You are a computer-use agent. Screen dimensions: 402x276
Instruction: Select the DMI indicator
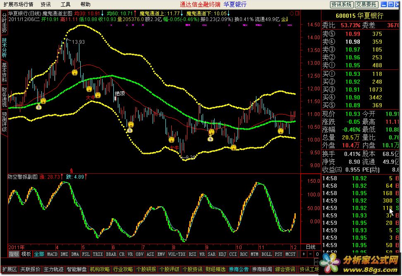[x=65, y=254]
